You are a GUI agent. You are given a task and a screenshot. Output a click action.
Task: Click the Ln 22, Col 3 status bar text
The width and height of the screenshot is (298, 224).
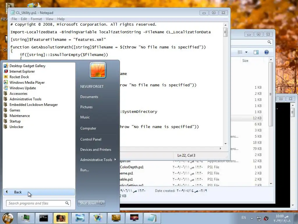pyautogui.click(x=186, y=155)
